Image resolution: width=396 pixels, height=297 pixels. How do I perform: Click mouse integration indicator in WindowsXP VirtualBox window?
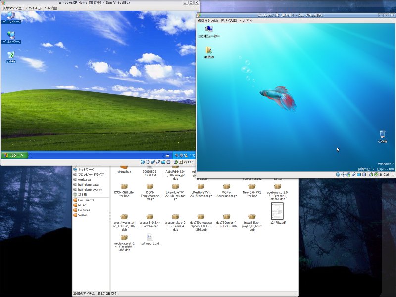tap(176, 162)
